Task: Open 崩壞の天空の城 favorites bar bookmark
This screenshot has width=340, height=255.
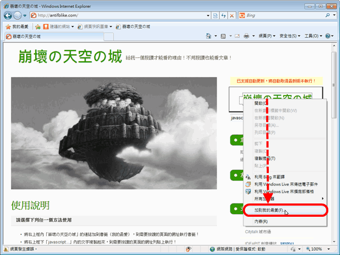Action: tap(133, 27)
